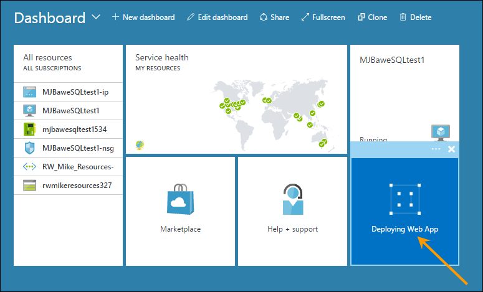Click the RW_Mike_Resources virtual network icon
This screenshot has width=483, height=292.
[x=29, y=167]
